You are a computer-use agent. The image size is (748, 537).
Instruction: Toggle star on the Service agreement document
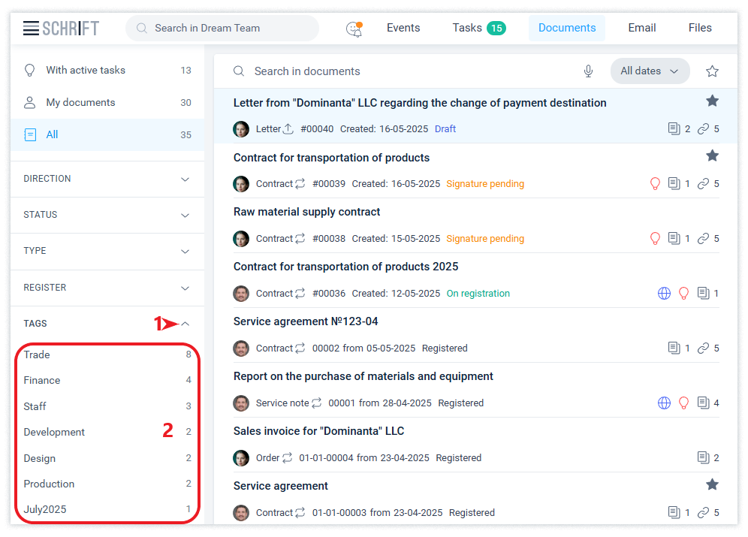coord(712,484)
